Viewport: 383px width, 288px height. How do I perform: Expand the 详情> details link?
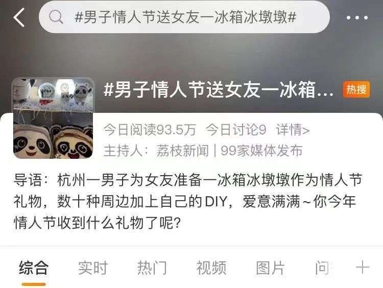pyautogui.click(x=293, y=130)
